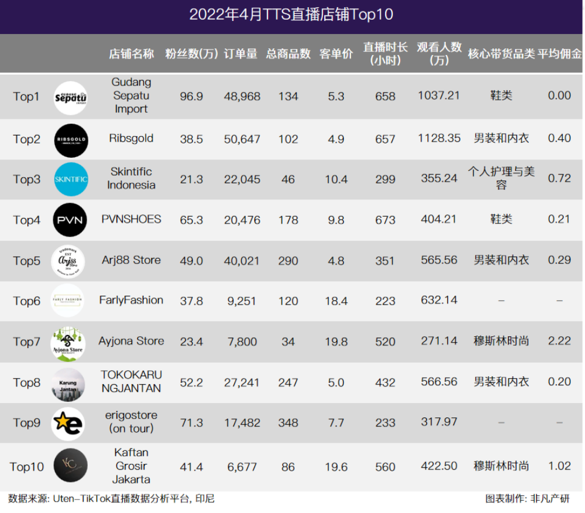
Task: Select the Top9 rank label
Action: (x=26, y=423)
